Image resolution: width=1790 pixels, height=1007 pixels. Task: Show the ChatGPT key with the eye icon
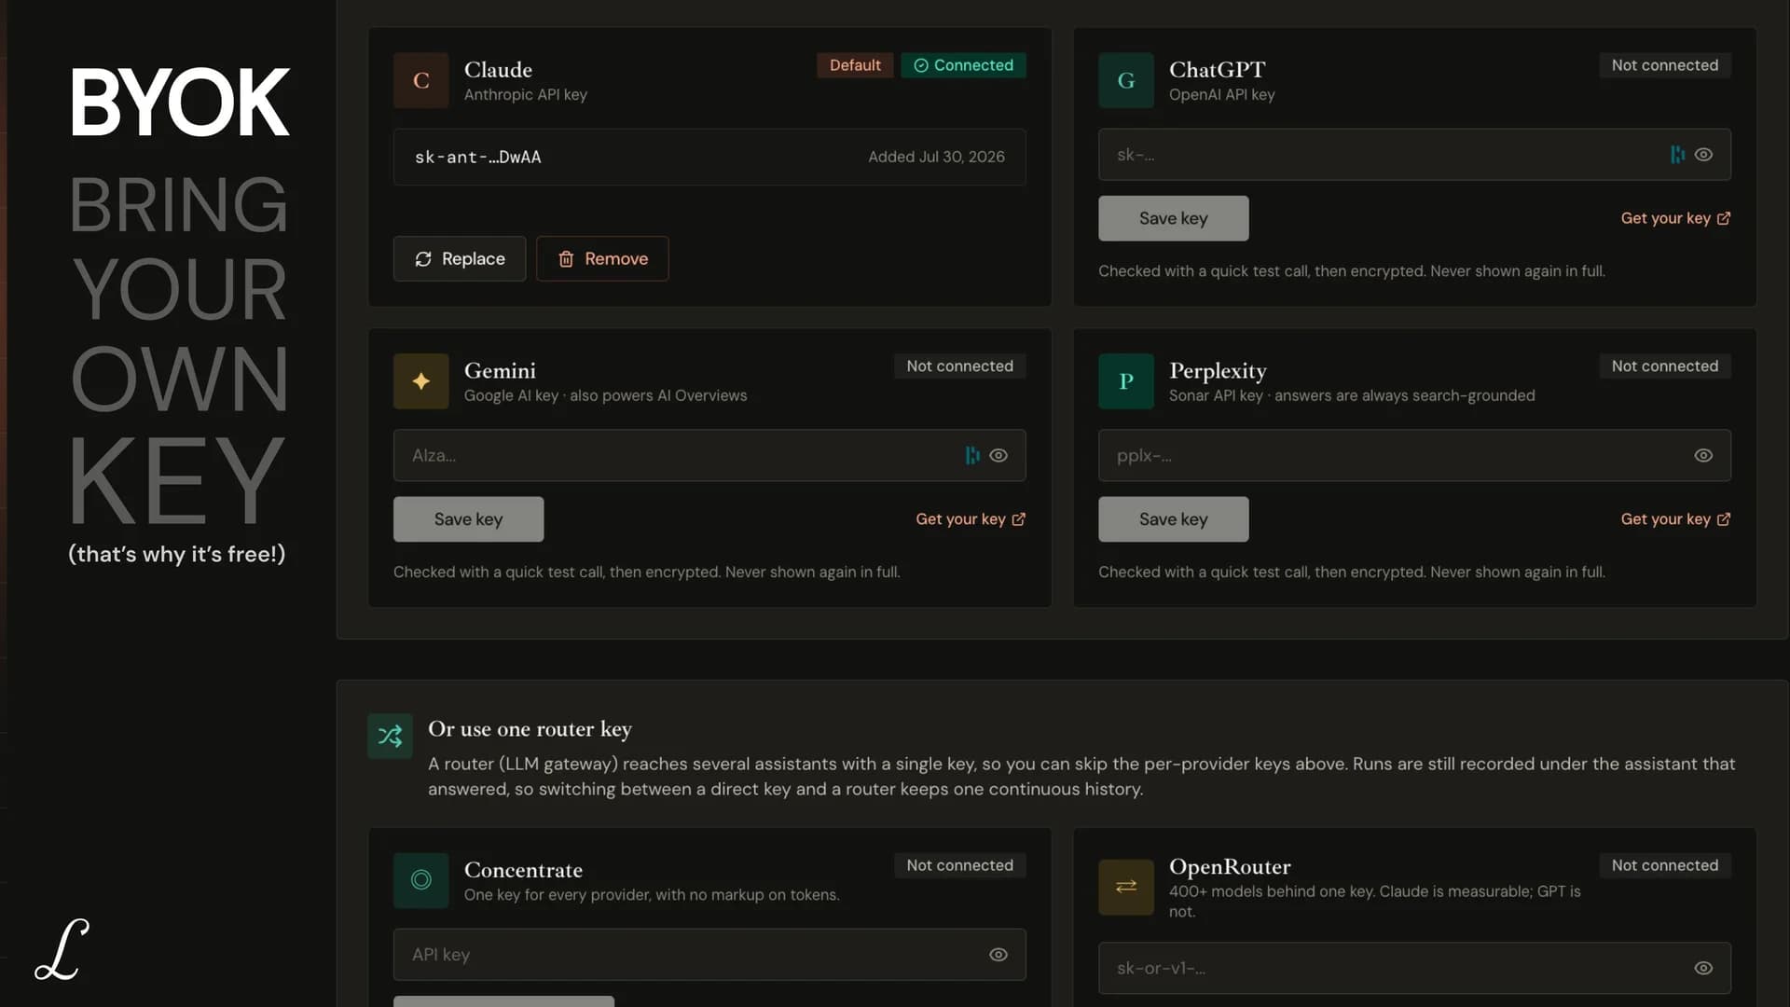[x=1703, y=155]
